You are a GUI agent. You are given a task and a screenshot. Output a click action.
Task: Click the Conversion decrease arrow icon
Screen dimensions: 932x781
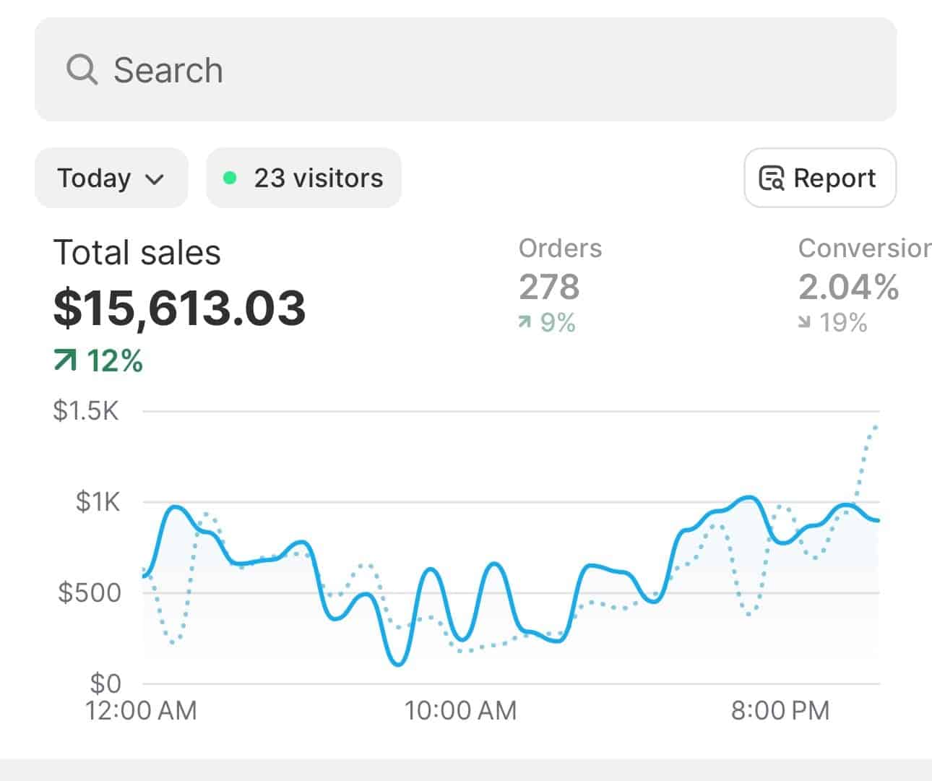point(804,323)
